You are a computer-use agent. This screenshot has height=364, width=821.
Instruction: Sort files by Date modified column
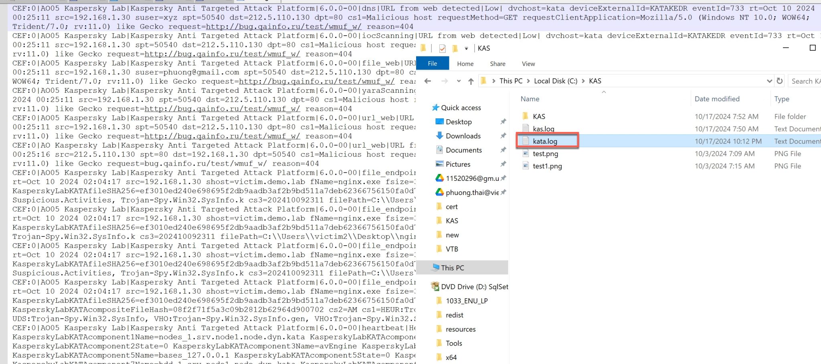tap(716, 99)
